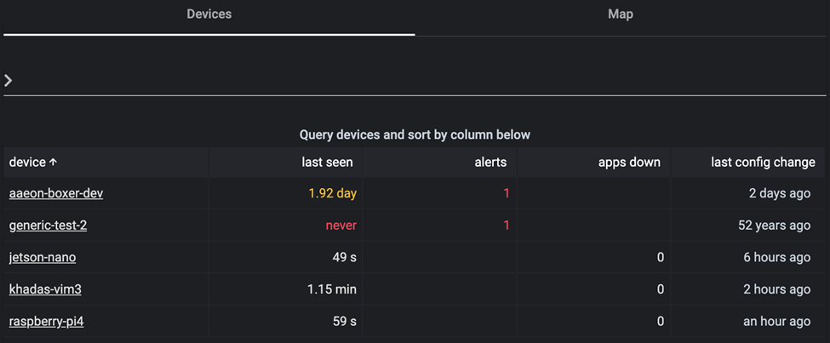Click the device column sort arrow
This screenshot has width=830, height=343.
(x=53, y=163)
